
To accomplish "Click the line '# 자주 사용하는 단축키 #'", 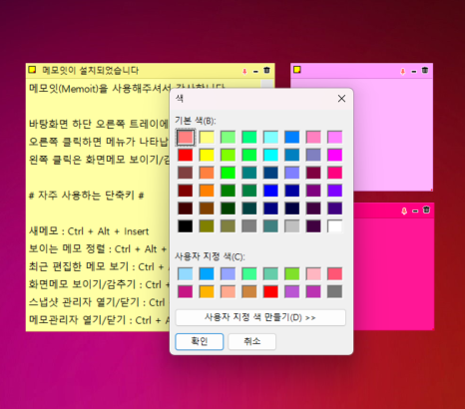I will tap(86, 196).
